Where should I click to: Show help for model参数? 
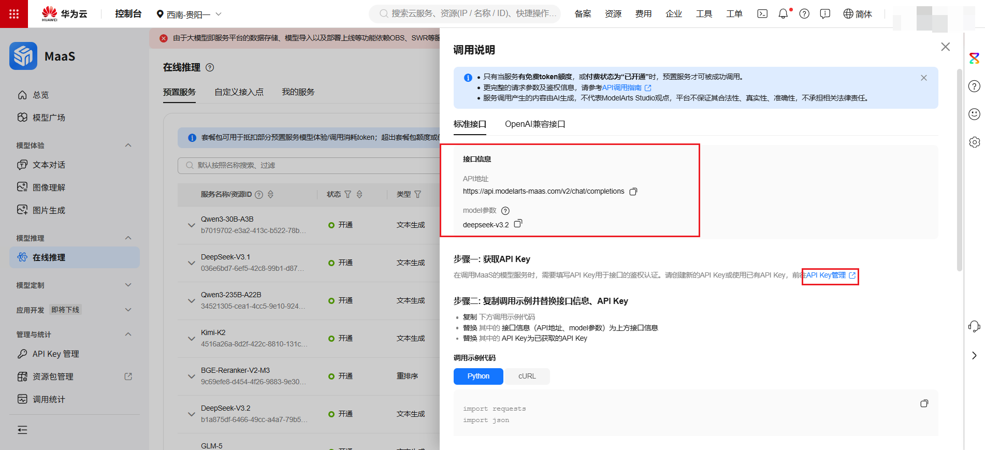(x=505, y=211)
